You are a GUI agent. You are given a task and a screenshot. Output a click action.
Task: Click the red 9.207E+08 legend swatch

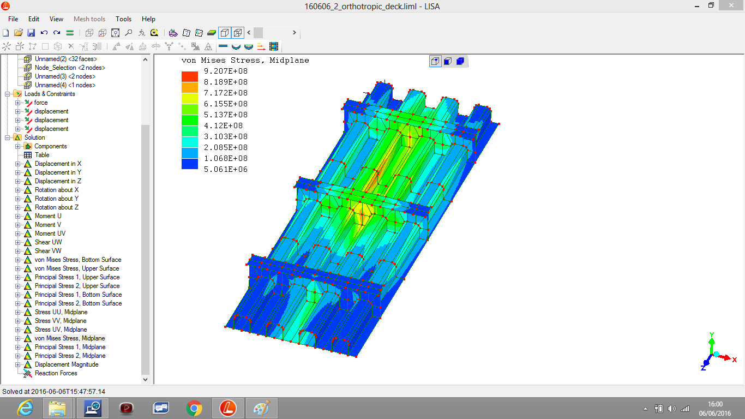pyautogui.click(x=190, y=76)
